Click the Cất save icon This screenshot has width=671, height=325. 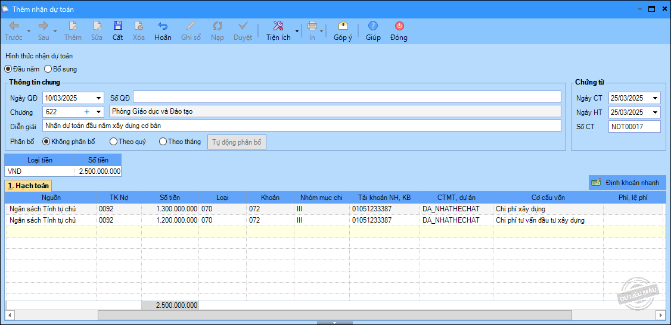pyautogui.click(x=118, y=26)
